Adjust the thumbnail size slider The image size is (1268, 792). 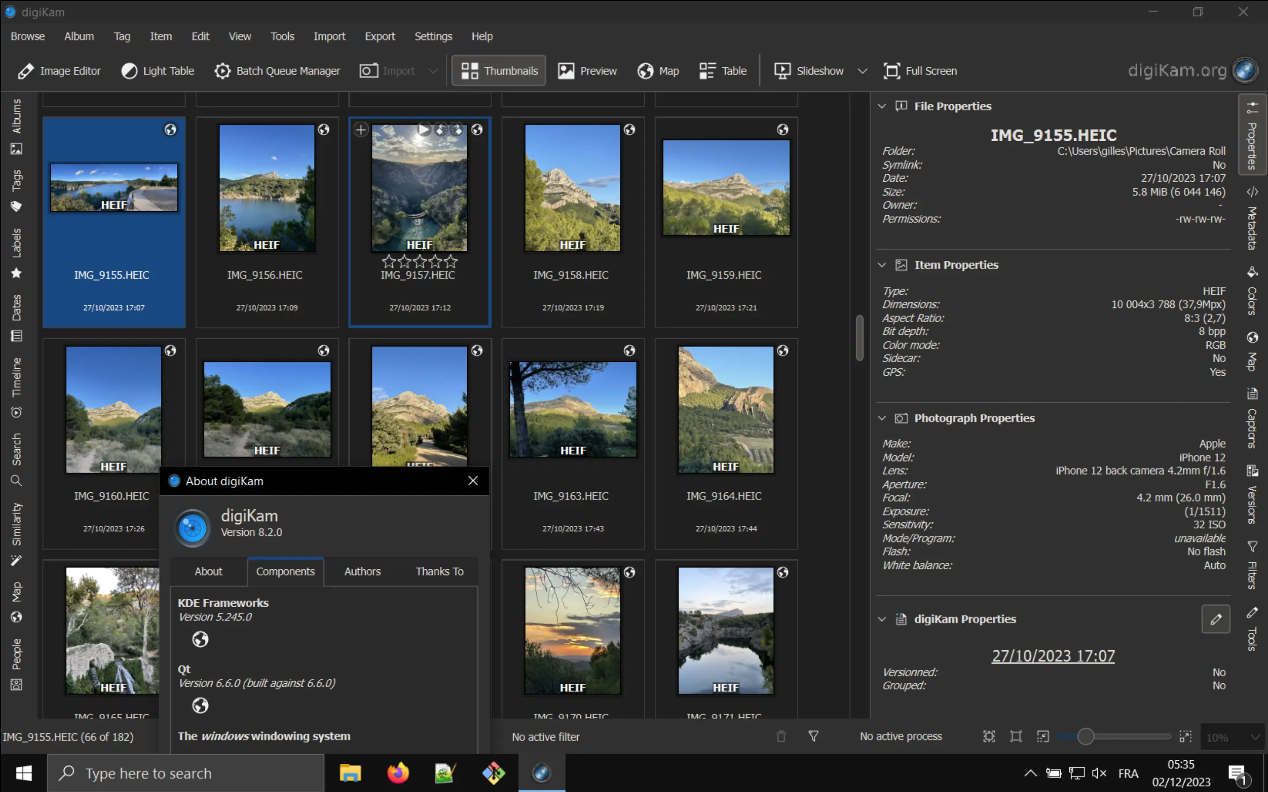coord(1086,737)
